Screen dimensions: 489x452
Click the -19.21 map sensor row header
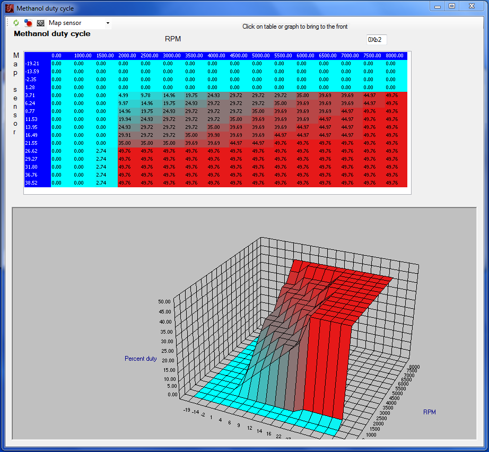(32, 64)
